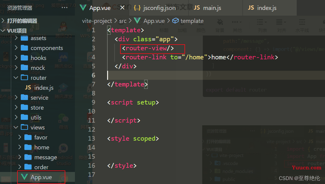Place cursor on empty line 6
This screenshot has width=325, height=184.
(x=215, y=75)
